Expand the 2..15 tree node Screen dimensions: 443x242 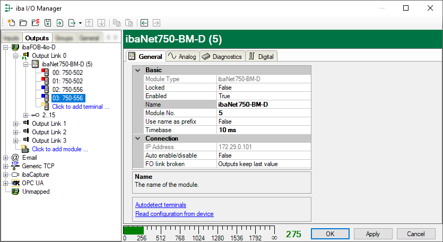pyautogui.click(x=26, y=115)
